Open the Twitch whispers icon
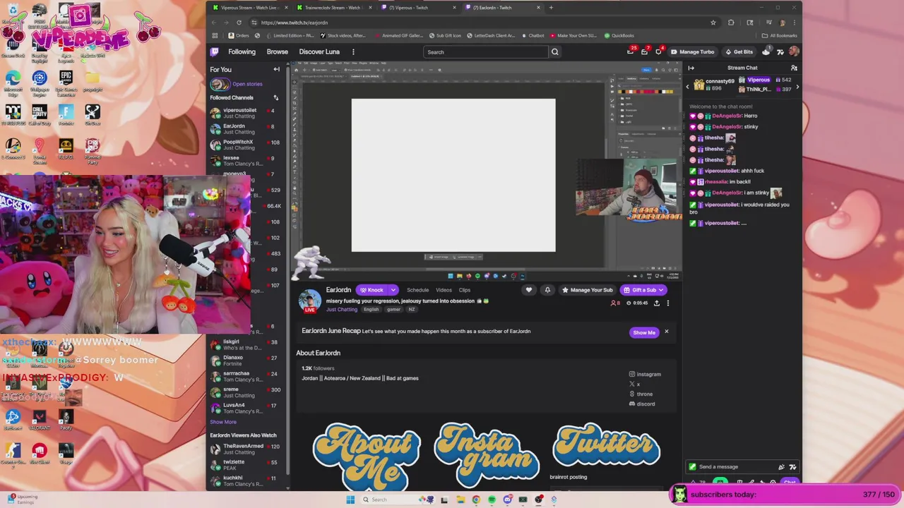 [658, 52]
